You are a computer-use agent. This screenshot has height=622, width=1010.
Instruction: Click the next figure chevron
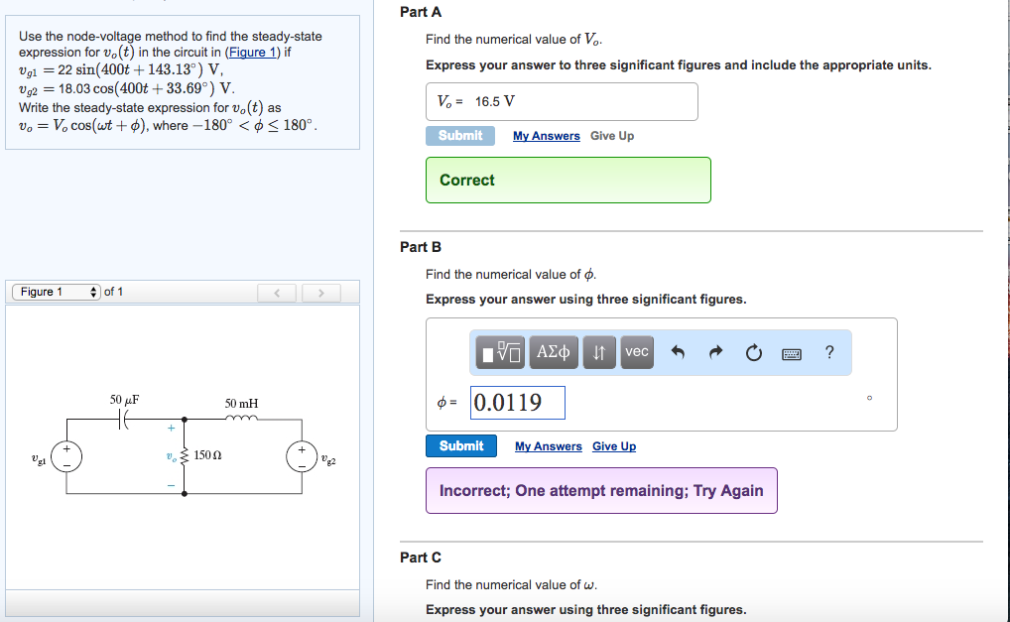click(x=320, y=292)
